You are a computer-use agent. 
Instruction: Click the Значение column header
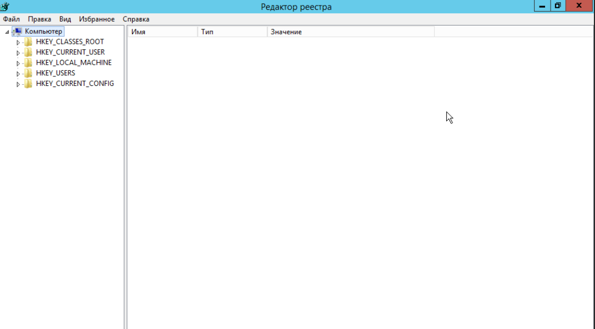tap(350, 32)
